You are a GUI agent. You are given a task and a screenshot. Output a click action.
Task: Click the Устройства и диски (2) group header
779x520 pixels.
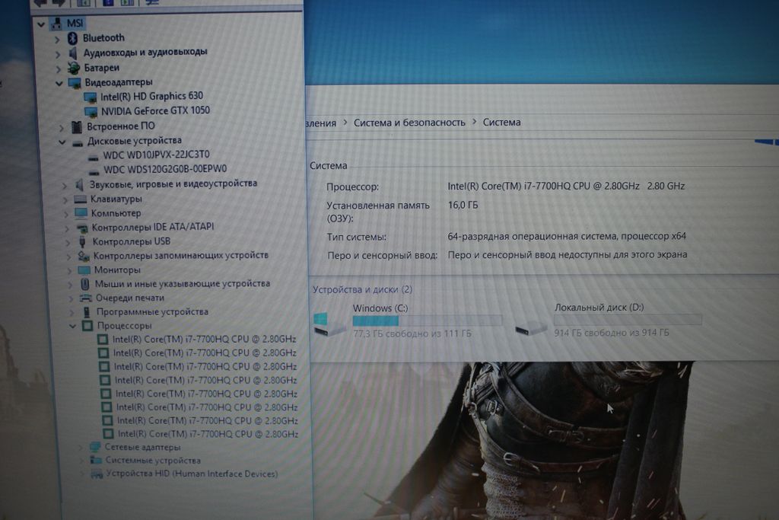click(362, 289)
